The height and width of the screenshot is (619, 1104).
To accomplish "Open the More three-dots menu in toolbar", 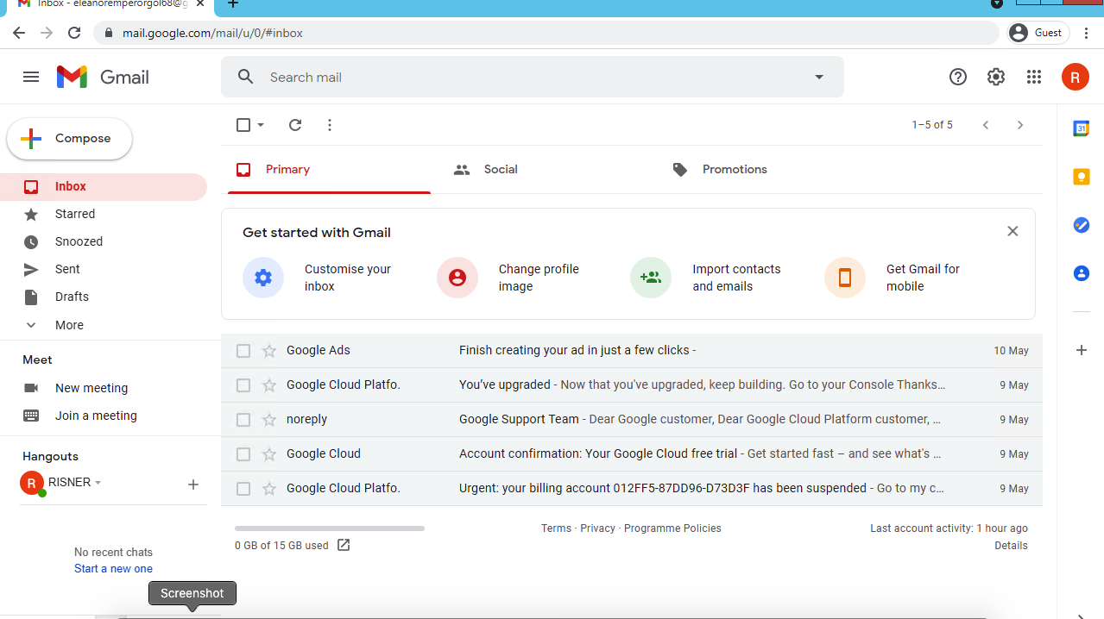I will 330,125.
